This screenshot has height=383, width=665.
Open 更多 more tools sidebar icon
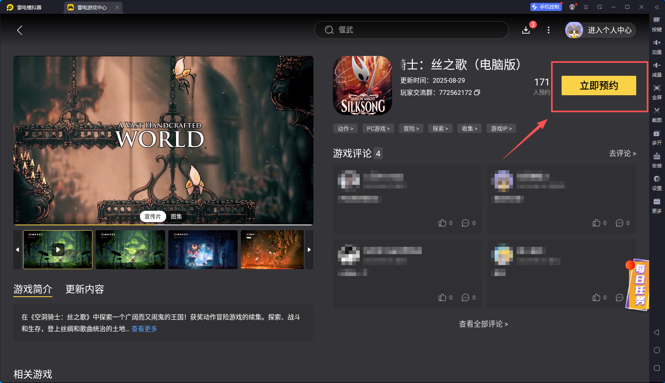[x=657, y=205]
